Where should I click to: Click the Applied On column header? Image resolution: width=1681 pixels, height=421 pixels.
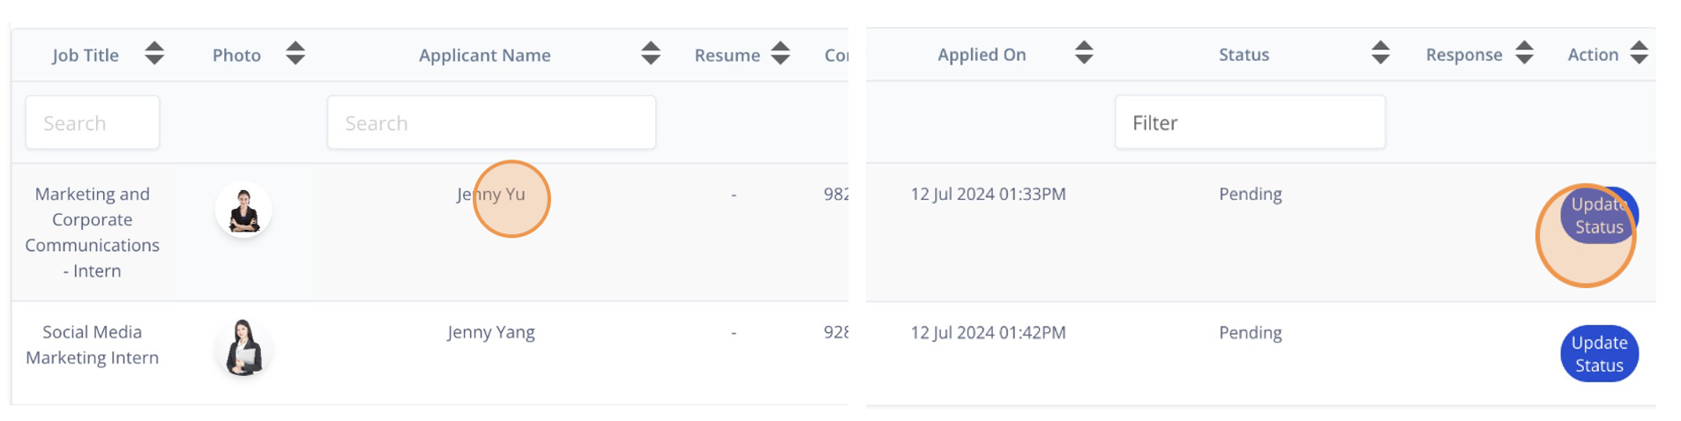(x=982, y=55)
